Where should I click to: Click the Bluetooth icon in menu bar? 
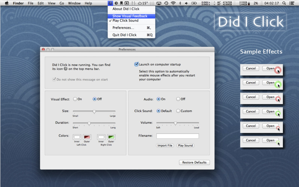[180, 3]
